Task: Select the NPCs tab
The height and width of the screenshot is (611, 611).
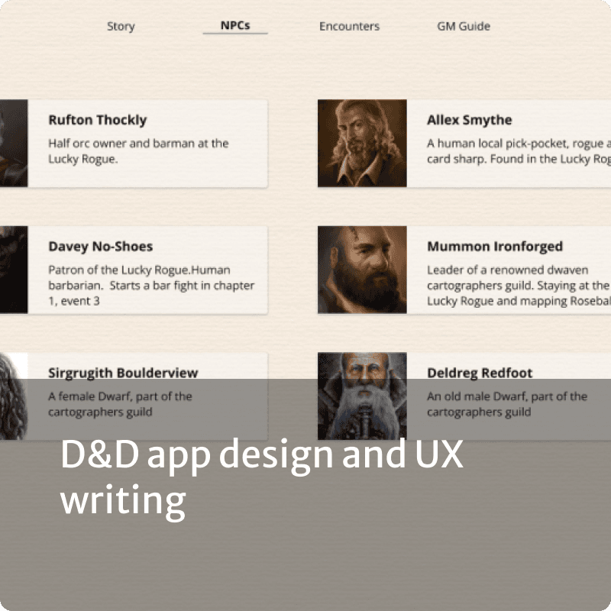Action: coord(235,25)
